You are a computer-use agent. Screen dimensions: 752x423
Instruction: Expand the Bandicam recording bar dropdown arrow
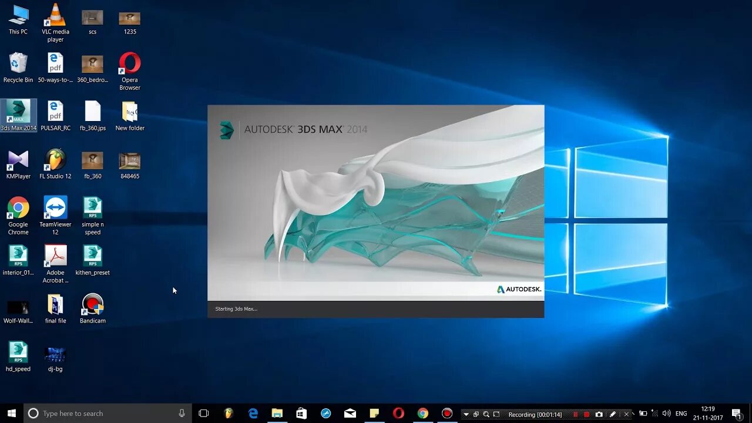pos(466,414)
